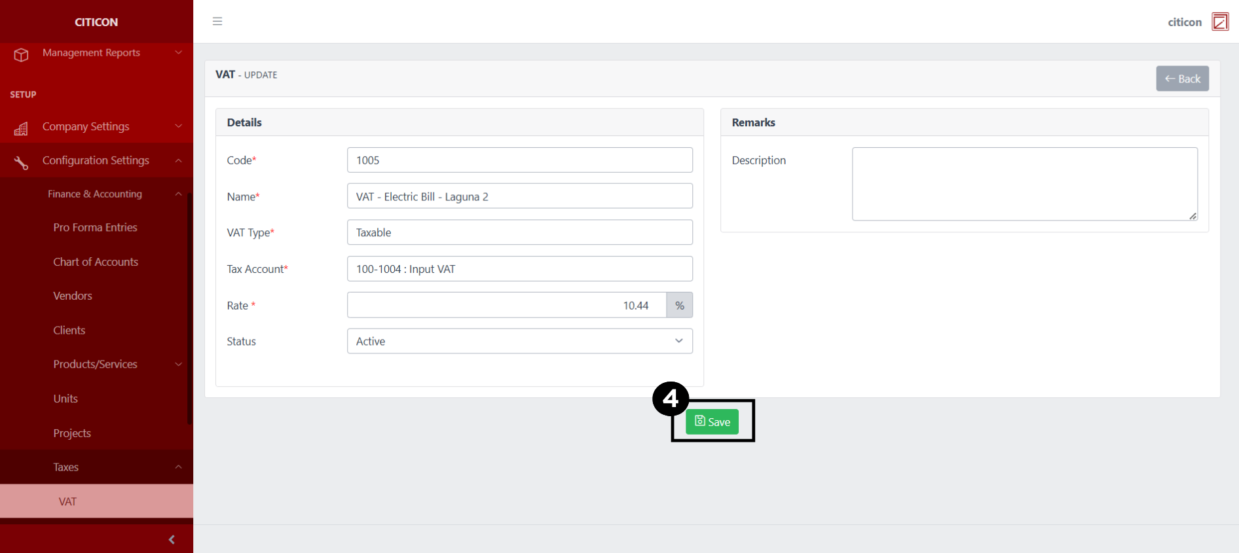Click the Configuration Settings wrench icon
This screenshot has width=1239, height=553.
pyautogui.click(x=21, y=162)
